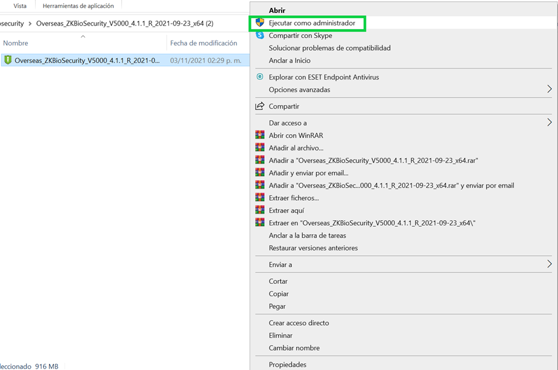Image resolution: width=558 pixels, height=370 pixels.
Task: Open the Vista ribbon tab
Action: pos(20,5)
